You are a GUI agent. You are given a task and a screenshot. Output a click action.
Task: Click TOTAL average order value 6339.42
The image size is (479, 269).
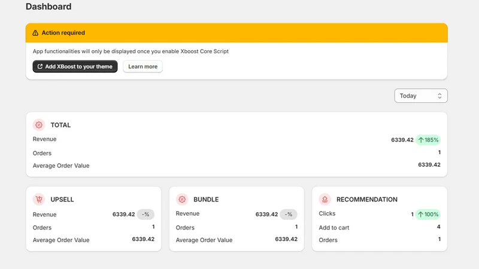[x=429, y=165]
